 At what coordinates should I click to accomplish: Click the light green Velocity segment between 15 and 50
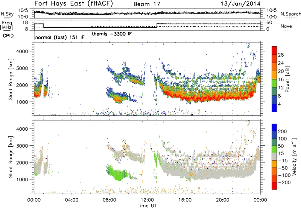click(x=274, y=149)
